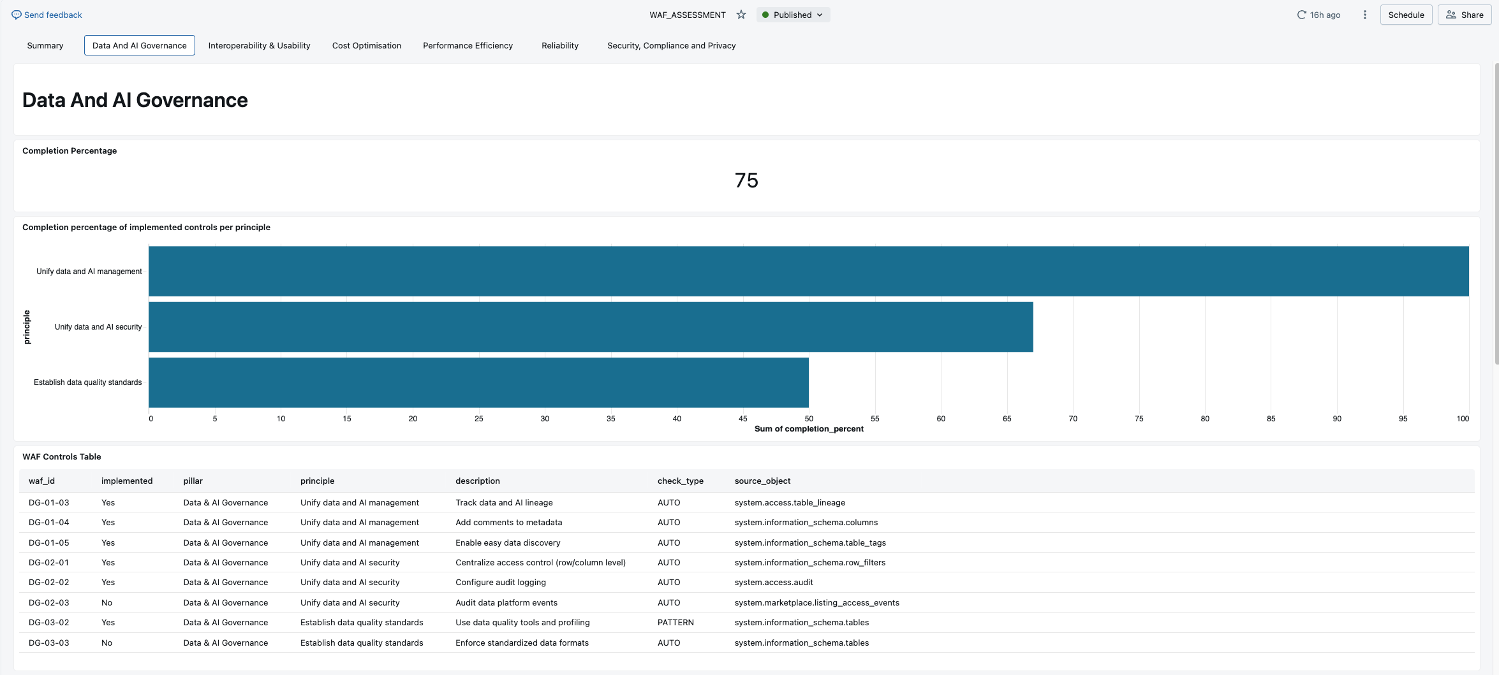Open the Cost Optimisation tab
Screen dimensions: 1499x675
[x=366, y=45]
